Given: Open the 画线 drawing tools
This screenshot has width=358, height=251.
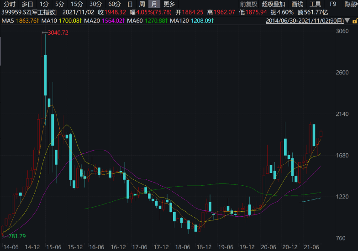Looking at the screenshot, I should point(297,4).
